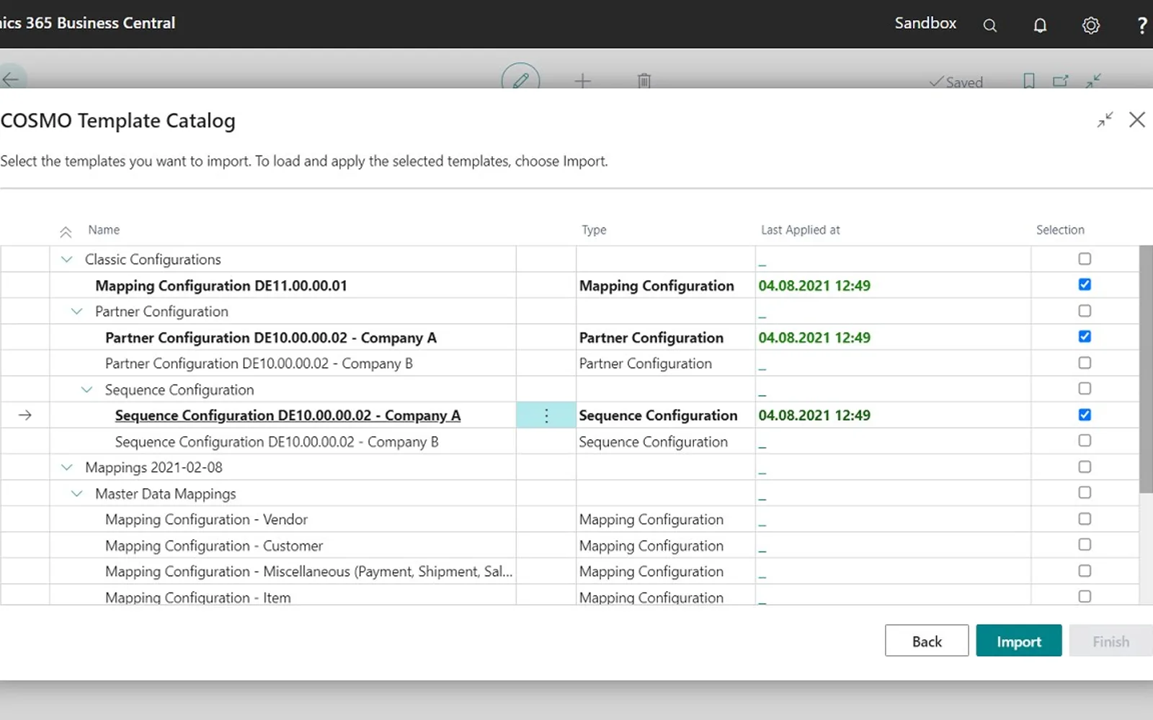Check Partner Configuration Company B selection
The image size is (1153, 720).
[1085, 362]
